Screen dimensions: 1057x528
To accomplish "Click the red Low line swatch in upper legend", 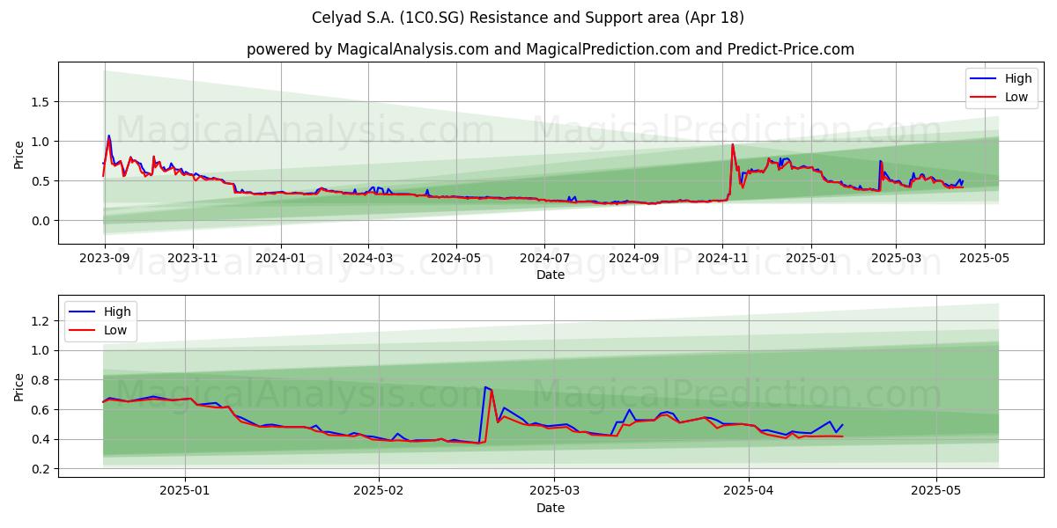I will 984,98.
